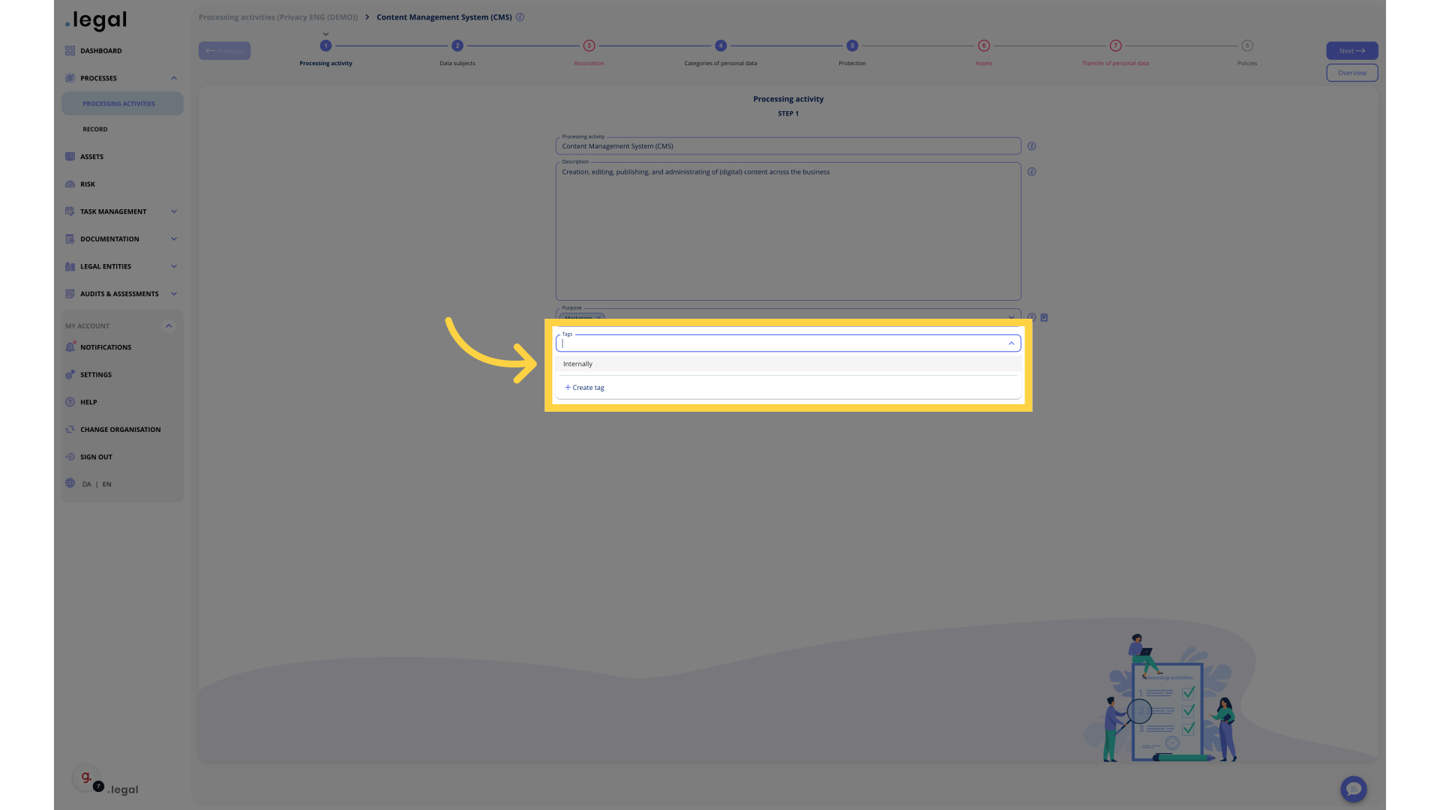Click the clipboard icon next to Purpose
Image resolution: width=1440 pixels, height=810 pixels.
(x=1044, y=317)
